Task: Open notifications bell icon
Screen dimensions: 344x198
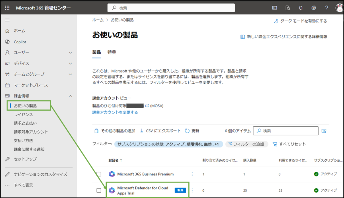Action: tap(301, 8)
